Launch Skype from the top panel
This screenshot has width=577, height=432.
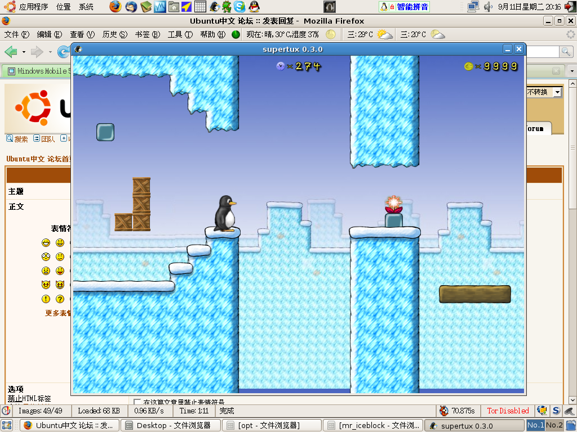pyautogui.click(x=239, y=7)
